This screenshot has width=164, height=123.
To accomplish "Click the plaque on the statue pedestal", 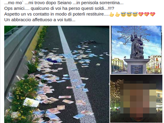I will tap(137, 69).
